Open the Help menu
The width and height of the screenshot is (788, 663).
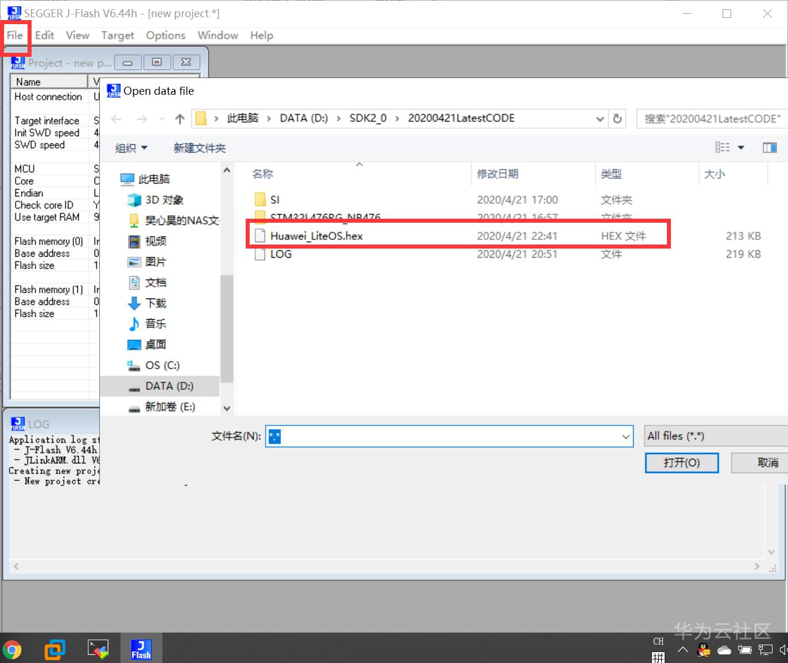(x=262, y=36)
